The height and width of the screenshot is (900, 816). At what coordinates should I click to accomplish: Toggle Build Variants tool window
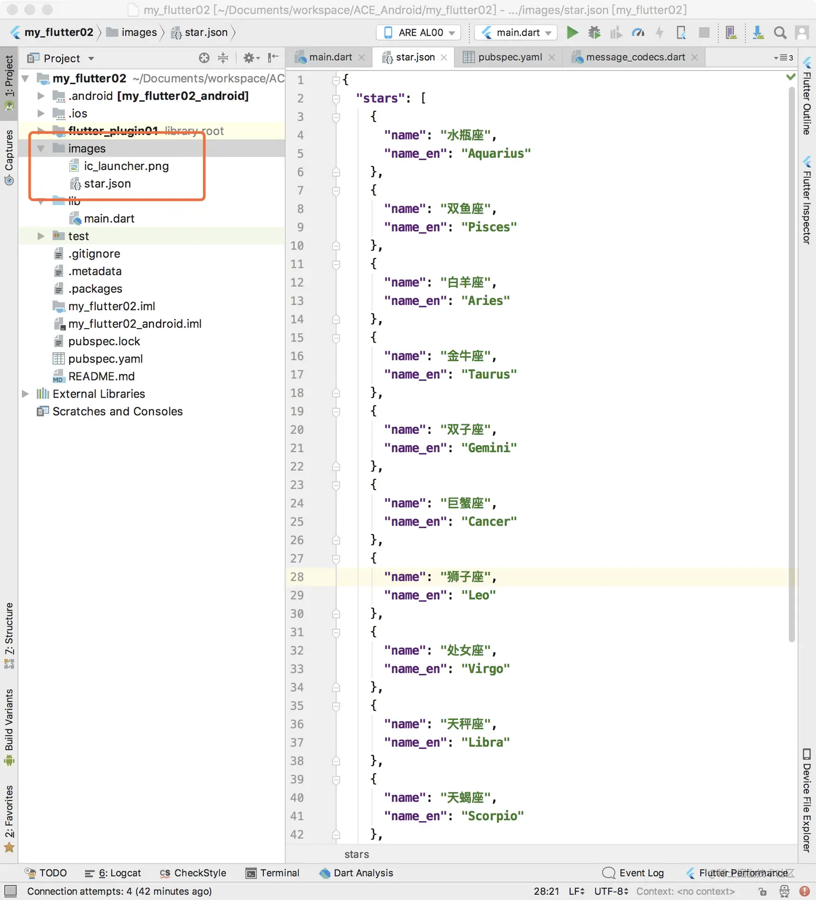9,727
